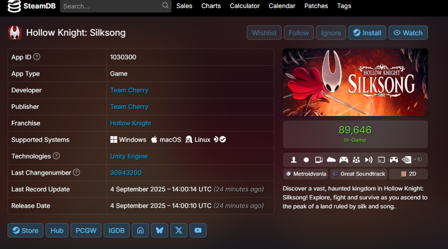Click the NVIDIA GeForce NOW icon
The image size is (448, 249).
coord(406,159)
